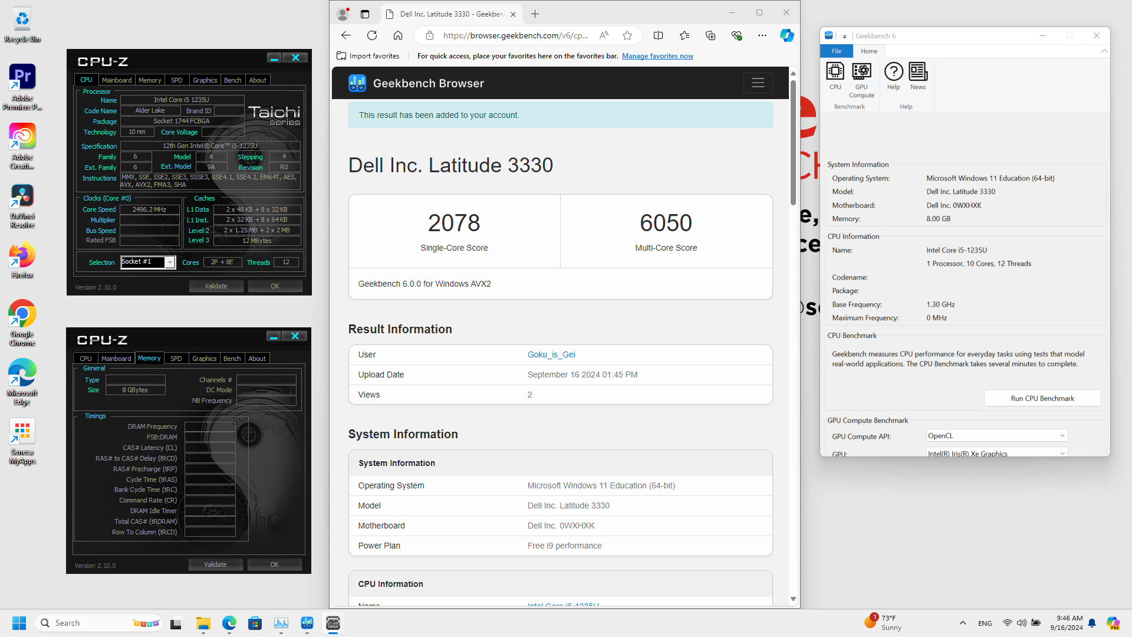Open the notification bell in system tray
The height and width of the screenshot is (637, 1132).
(x=1092, y=623)
